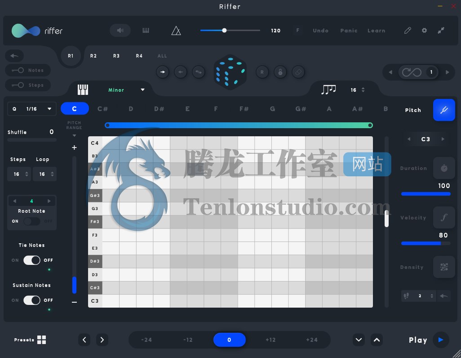Select the +12 transpose option
This screenshot has height=358, width=461.
[x=270, y=340]
